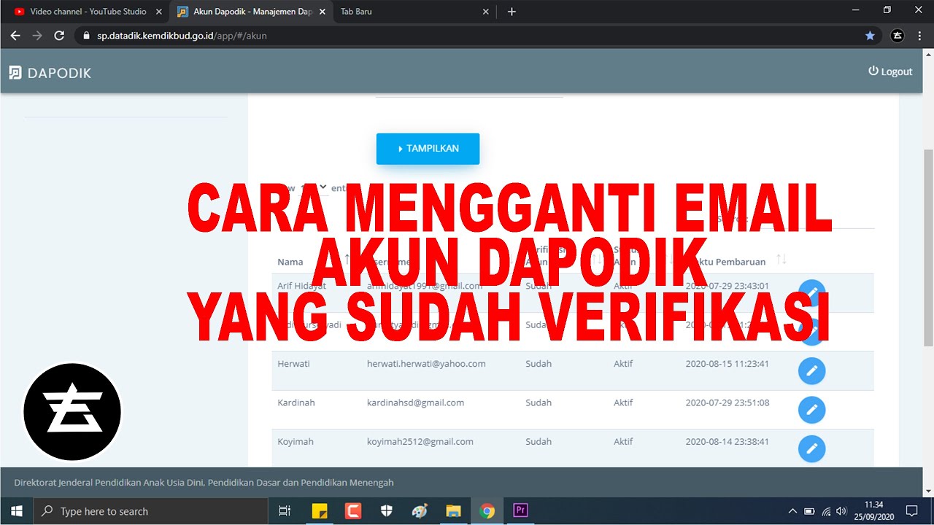934x525 pixels.
Task: Click the timestamp 2020-07-29 23:51:08
Action: pyautogui.click(x=727, y=402)
